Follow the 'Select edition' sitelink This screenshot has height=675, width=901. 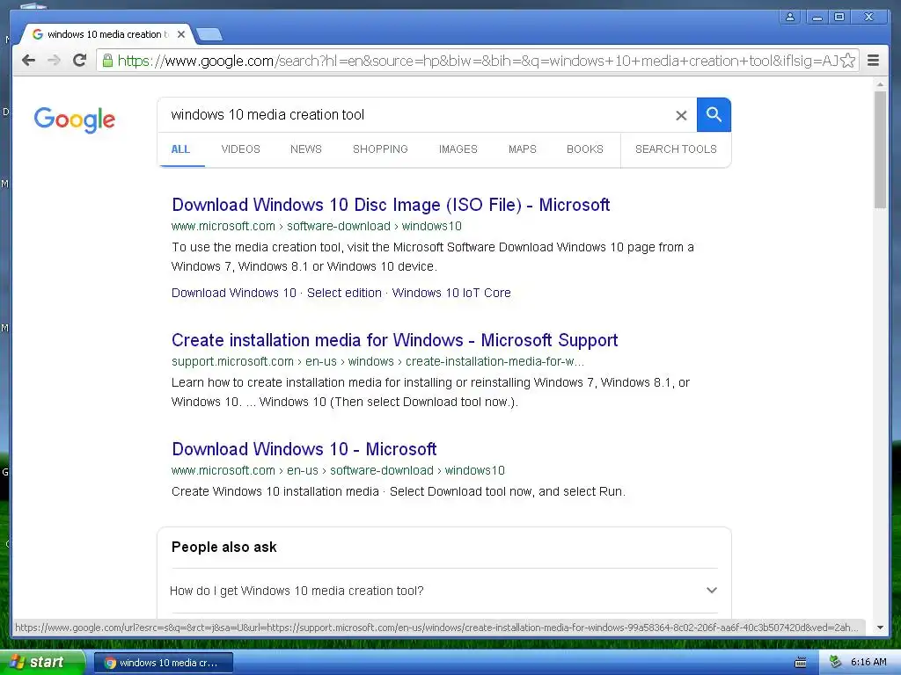point(344,293)
